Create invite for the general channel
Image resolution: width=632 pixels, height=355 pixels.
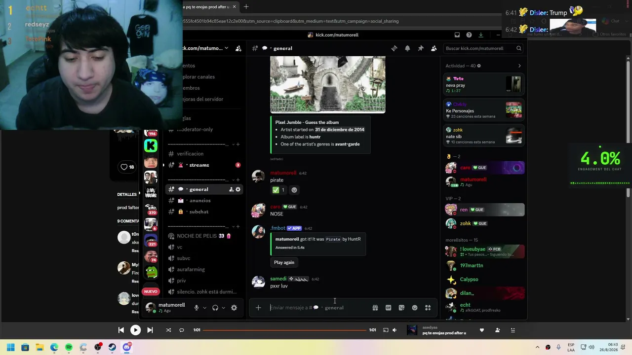click(x=231, y=189)
